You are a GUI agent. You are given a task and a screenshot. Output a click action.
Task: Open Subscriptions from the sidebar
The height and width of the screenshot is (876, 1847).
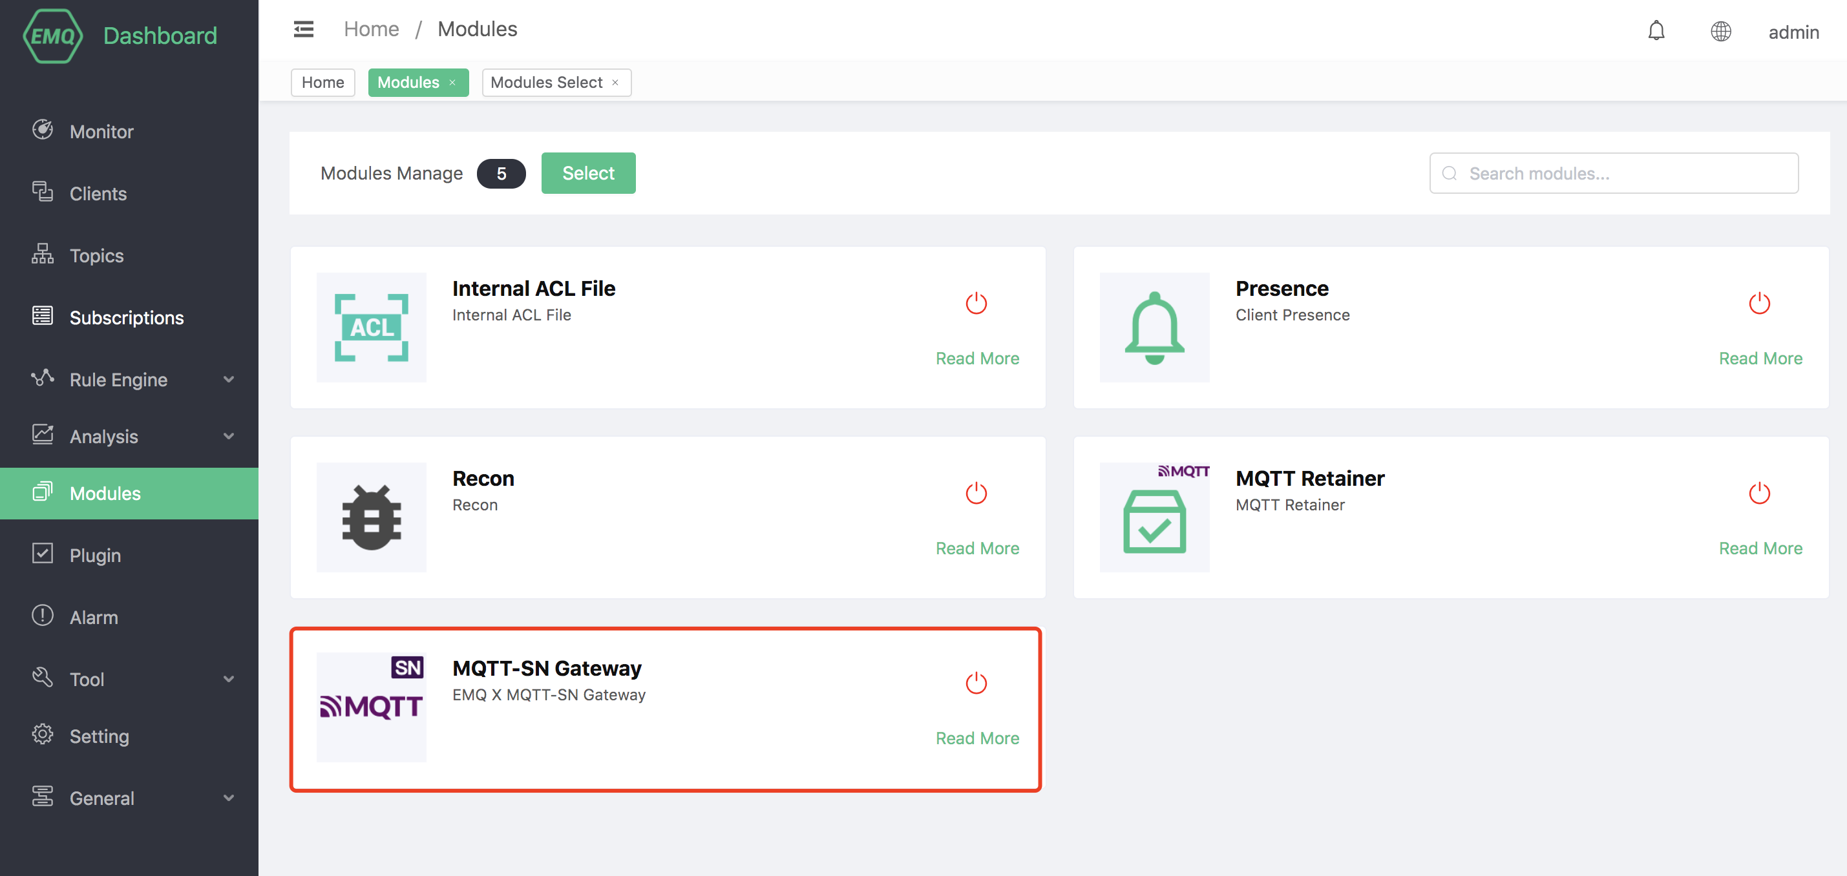coord(129,318)
